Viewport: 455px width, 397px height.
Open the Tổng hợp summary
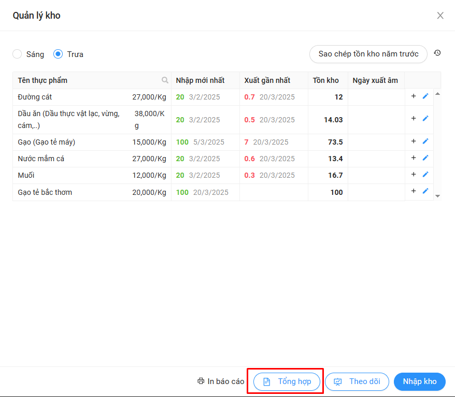pos(287,381)
